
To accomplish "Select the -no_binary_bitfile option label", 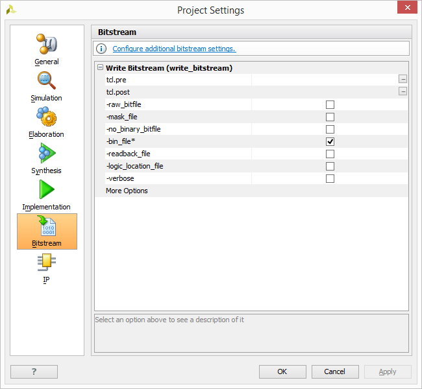I will (134, 129).
